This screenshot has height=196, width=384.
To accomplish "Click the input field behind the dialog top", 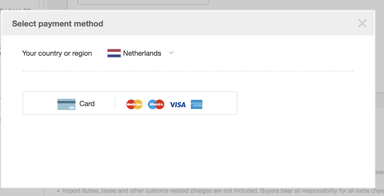I will (x=143, y=2).
